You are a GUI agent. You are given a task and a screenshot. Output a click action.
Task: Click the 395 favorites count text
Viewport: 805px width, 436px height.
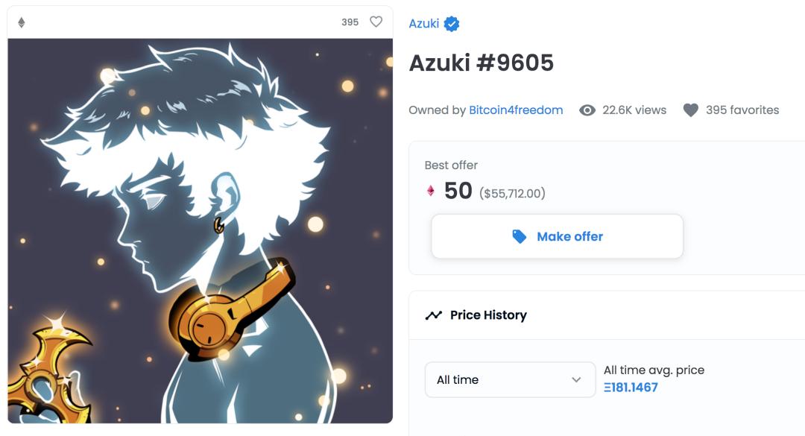click(742, 110)
